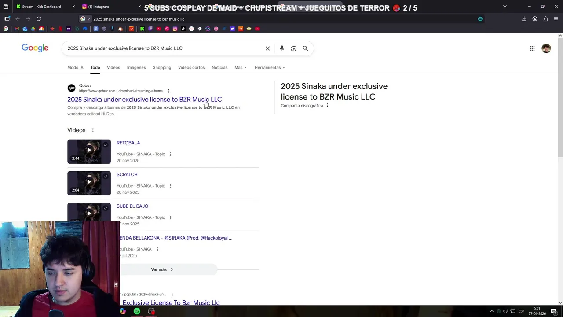Open the search engine dropdown in the address bar
Image resolution: width=563 pixels, height=317 pixels.
[x=85, y=19]
